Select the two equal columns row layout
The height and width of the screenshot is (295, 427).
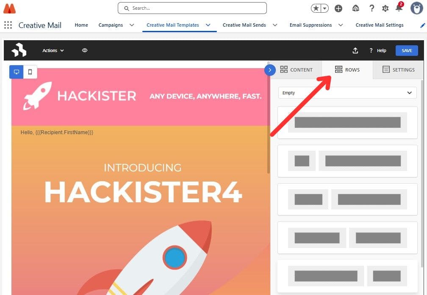(x=347, y=238)
